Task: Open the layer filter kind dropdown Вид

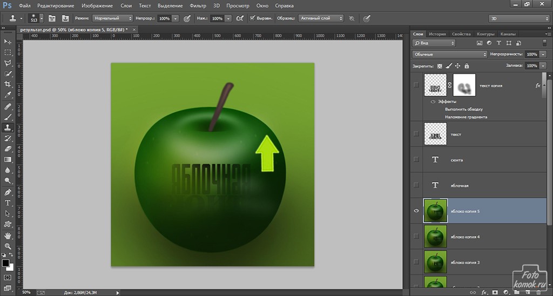Action: point(434,43)
